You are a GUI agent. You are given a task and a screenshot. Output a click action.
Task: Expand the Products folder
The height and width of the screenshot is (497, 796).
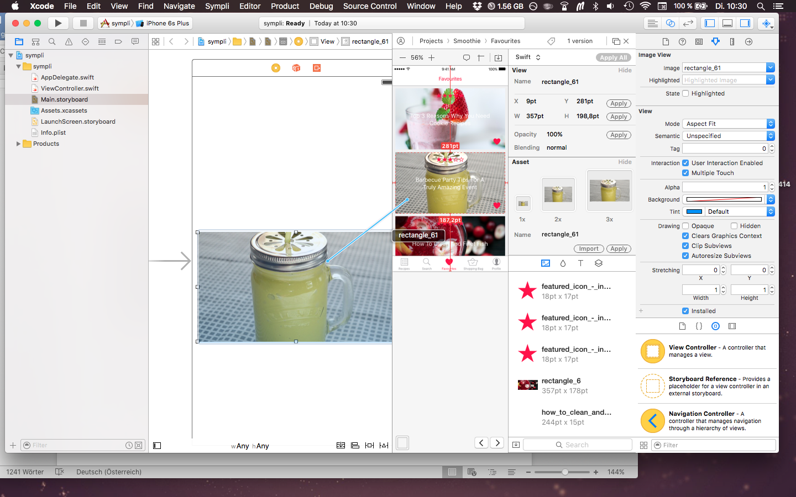18,144
